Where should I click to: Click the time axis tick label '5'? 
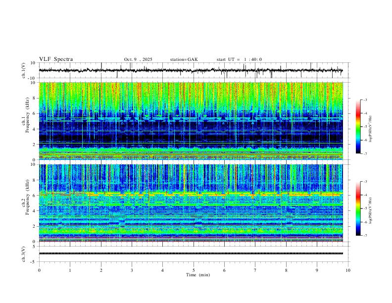tap(194, 270)
